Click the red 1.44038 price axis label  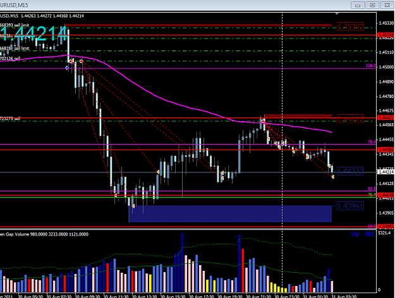(386, 195)
